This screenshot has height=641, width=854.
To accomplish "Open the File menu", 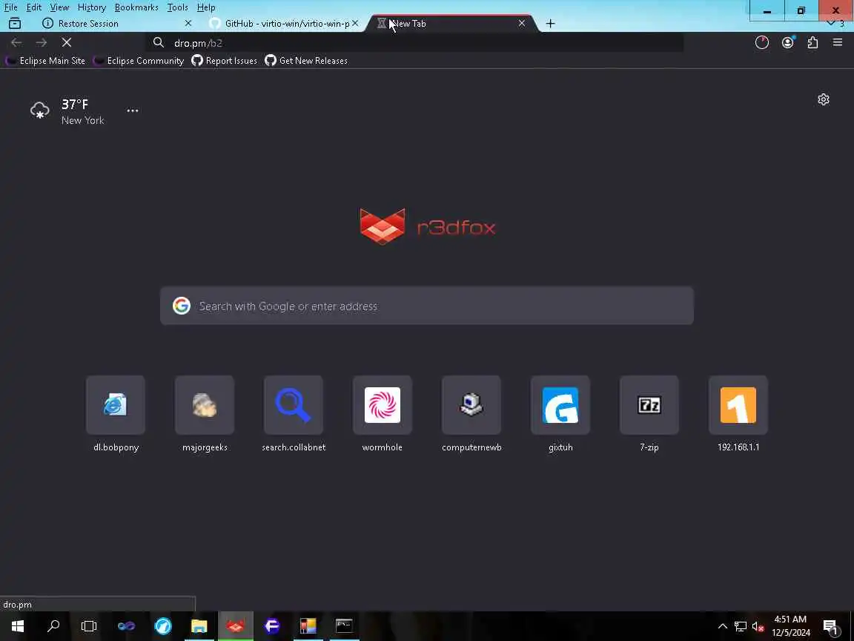I will pyautogui.click(x=11, y=7).
